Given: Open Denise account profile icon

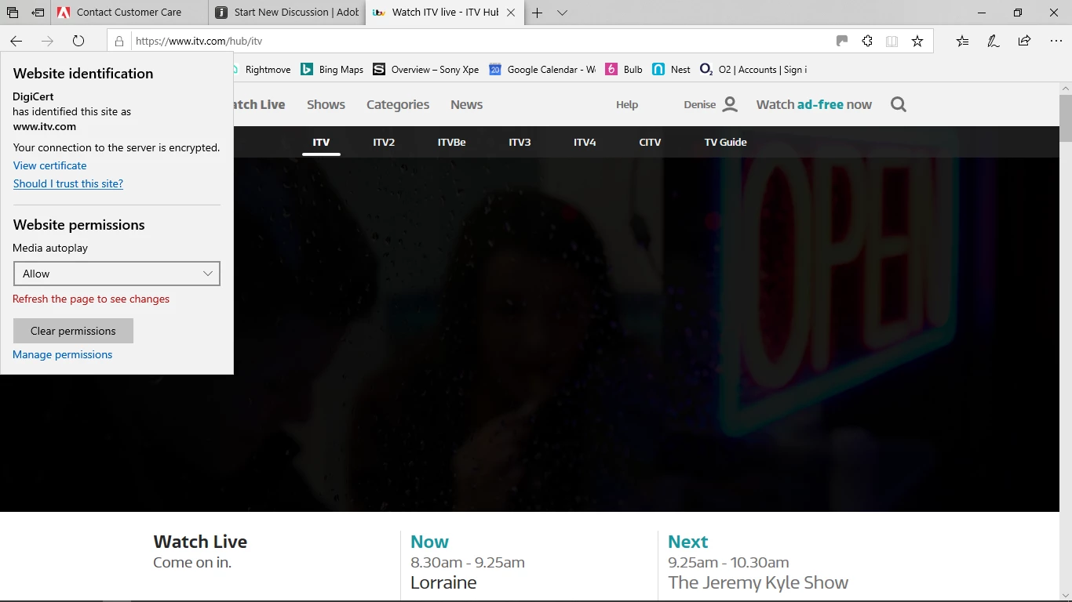Looking at the screenshot, I should 730,104.
